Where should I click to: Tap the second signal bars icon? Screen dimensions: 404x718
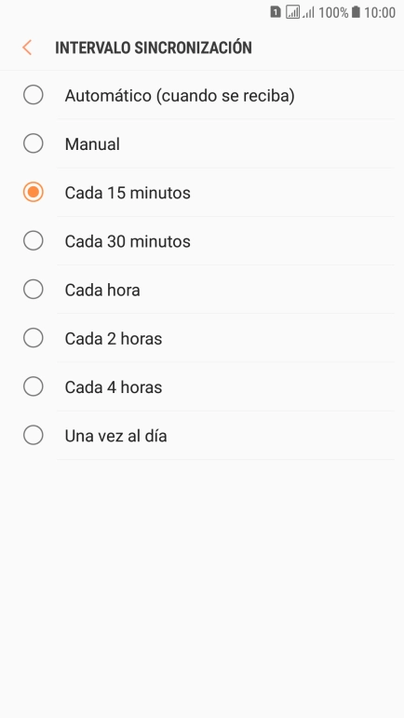(309, 12)
